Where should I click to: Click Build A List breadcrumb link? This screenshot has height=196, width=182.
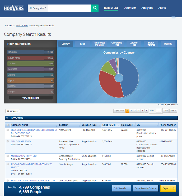tap(22, 25)
